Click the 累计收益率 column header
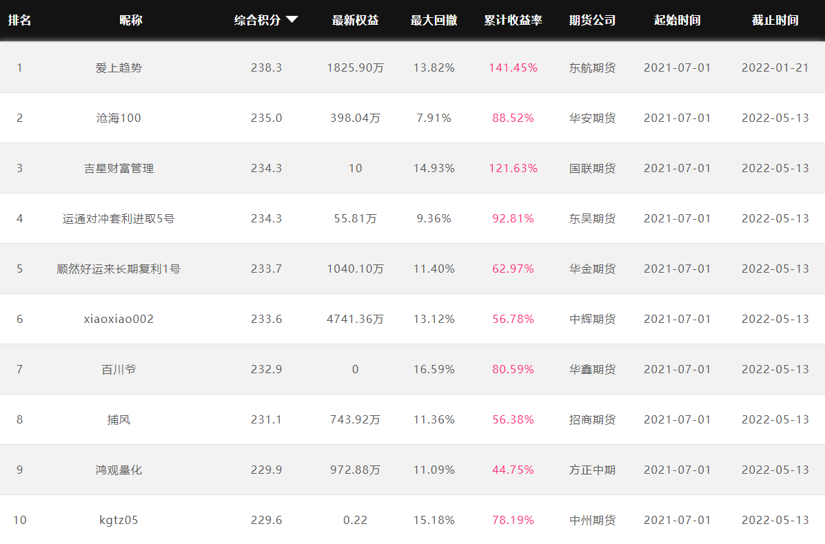 click(513, 20)
